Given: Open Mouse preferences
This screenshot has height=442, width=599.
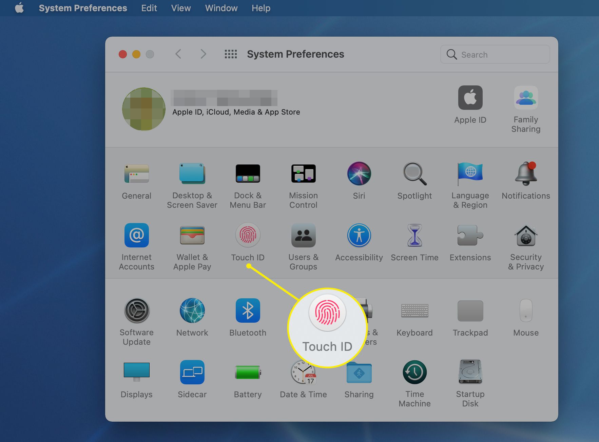Looking at the screenshot, I should coord(526,310).
